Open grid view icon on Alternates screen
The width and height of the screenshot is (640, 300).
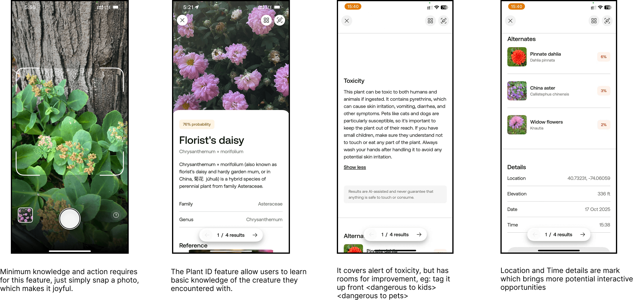594,21
